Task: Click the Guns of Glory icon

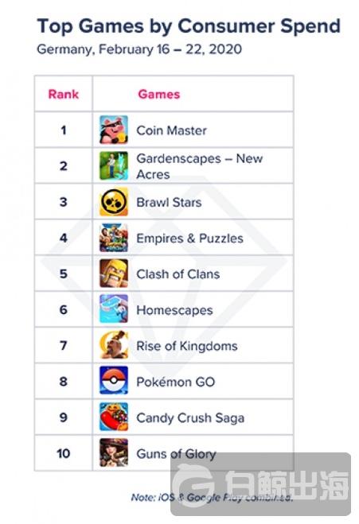Action: (114, 452)
